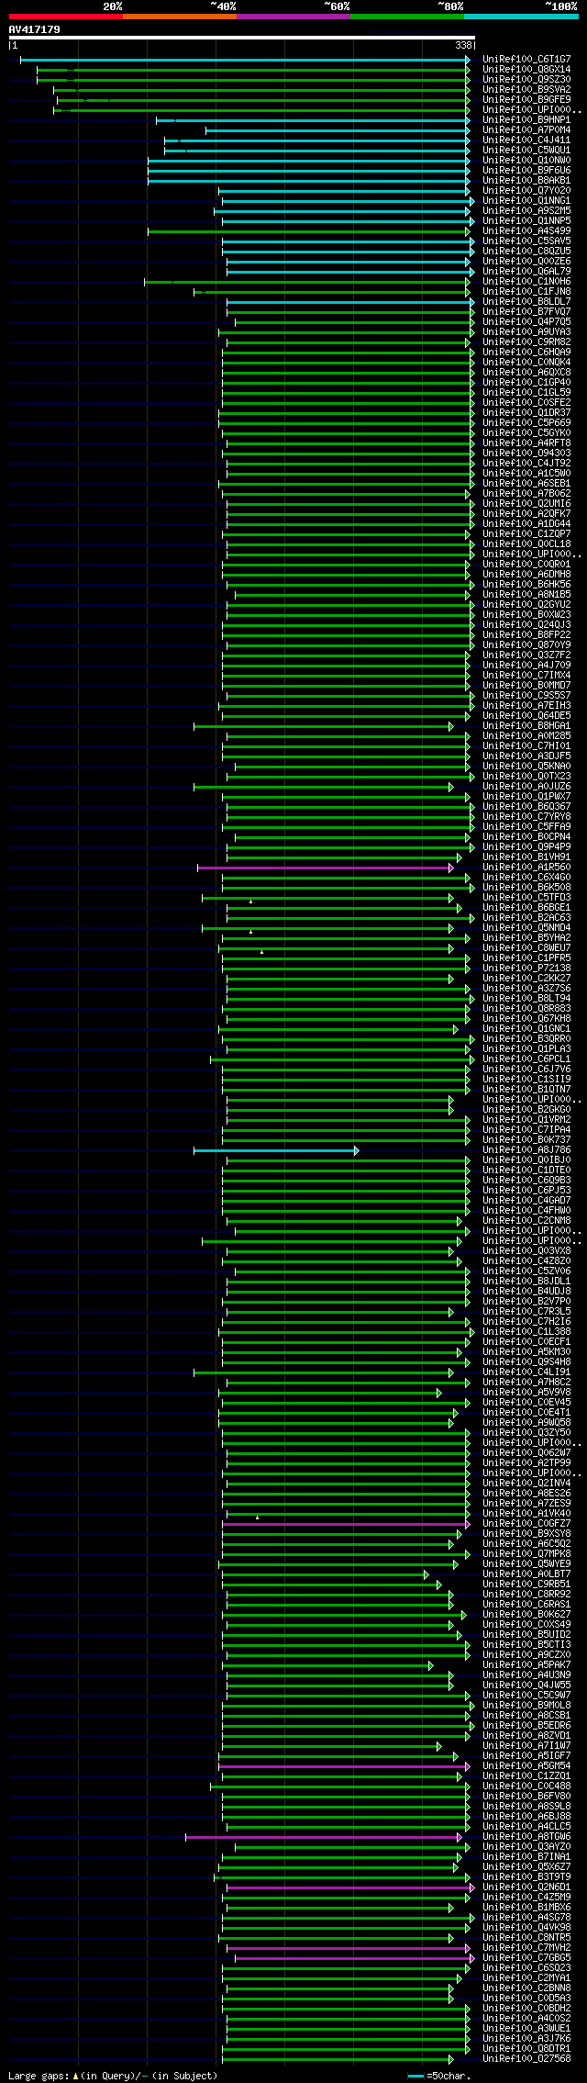
Task: Select label UniRef100_Q1GNC1
Action: (526, 1029)
